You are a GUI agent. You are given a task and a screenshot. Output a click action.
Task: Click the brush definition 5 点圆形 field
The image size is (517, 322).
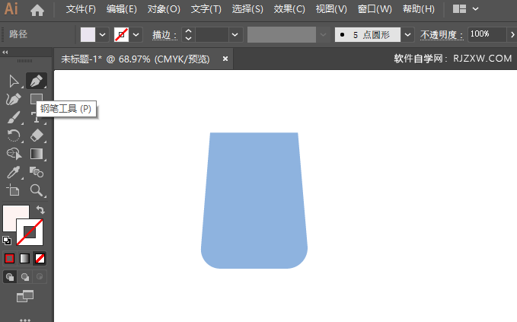coord(368,34)
